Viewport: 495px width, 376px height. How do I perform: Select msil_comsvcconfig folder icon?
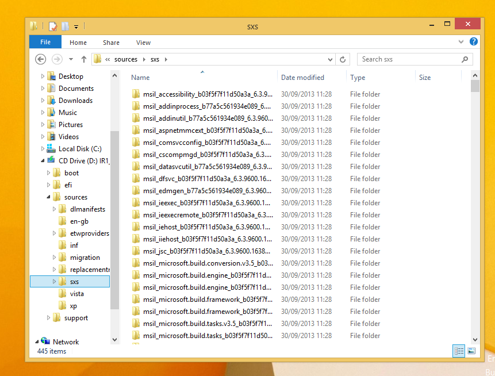(x=136, y=143)
